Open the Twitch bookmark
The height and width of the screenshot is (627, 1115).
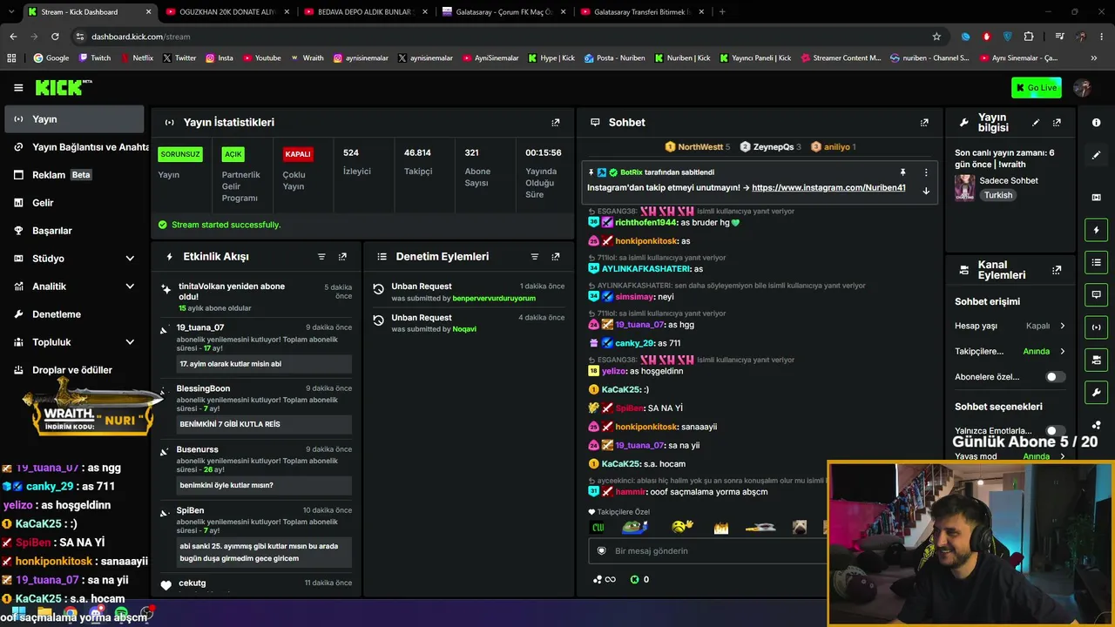click(x=95, y=58)
